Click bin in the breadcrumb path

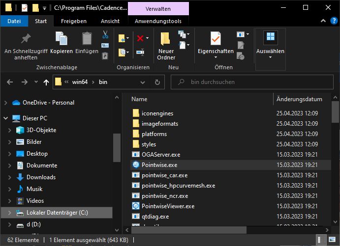(x=103, y=82)
